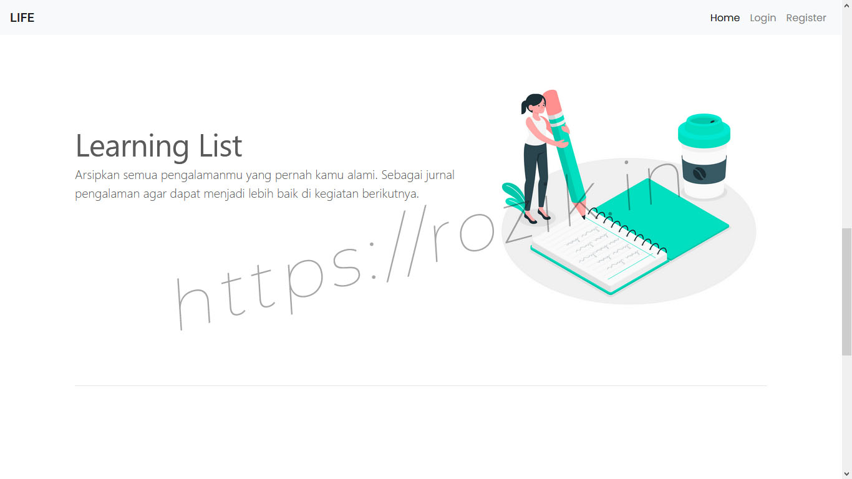Click the green plant leaves beside the woman

(x=513, y=195)
